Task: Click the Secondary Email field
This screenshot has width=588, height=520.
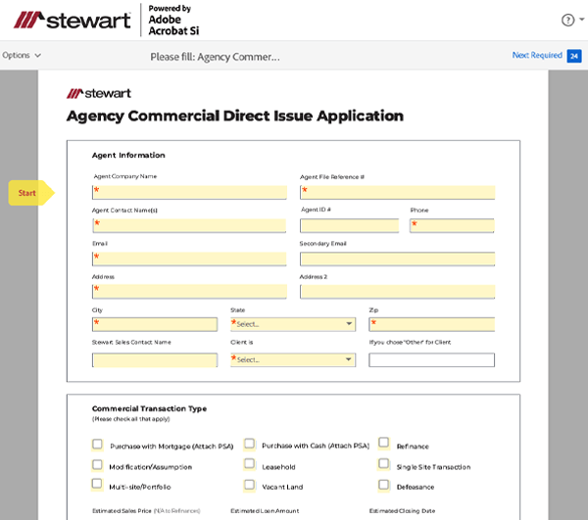Action: (x=397, y=259)
